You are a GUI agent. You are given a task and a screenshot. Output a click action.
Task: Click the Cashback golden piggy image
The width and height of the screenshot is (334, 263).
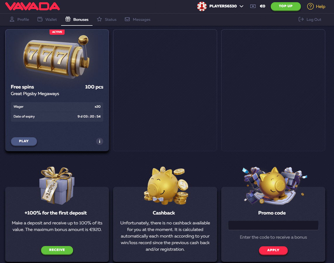click(166, 186)
